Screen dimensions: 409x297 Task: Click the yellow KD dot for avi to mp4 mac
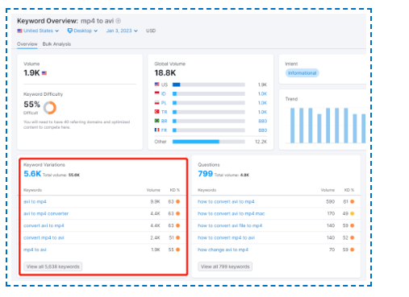(352, 214)
